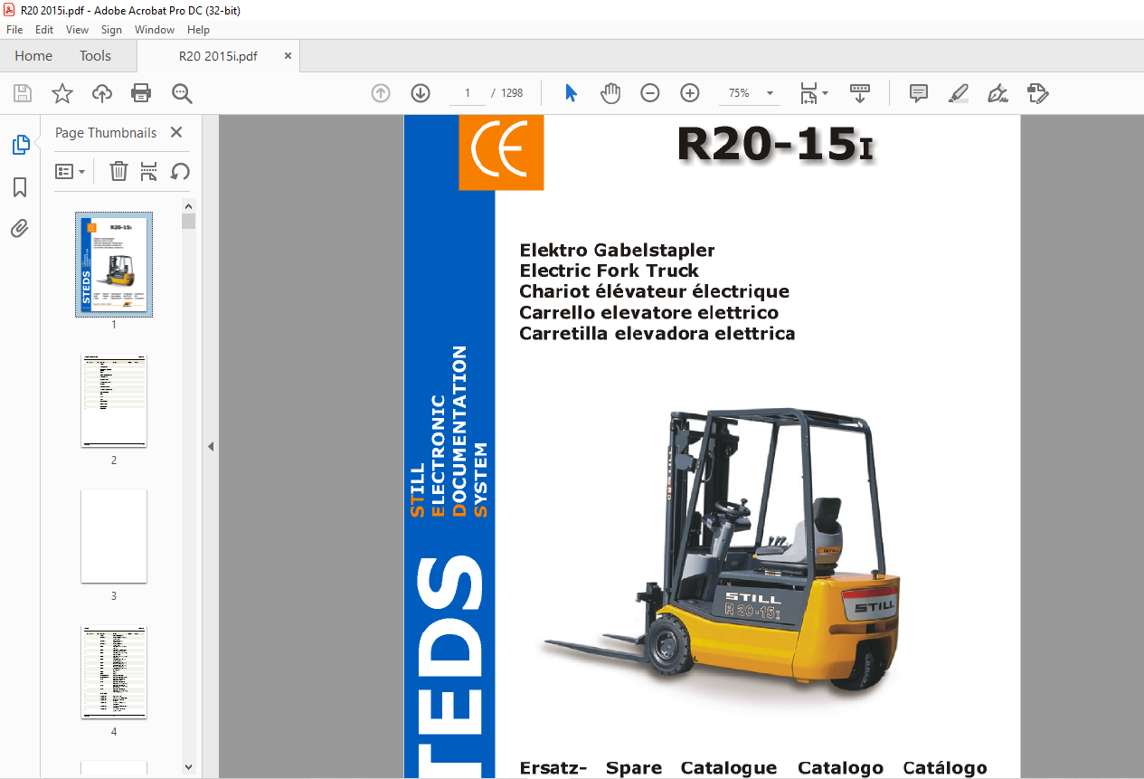Click the Save file icon

click(23, 93)
